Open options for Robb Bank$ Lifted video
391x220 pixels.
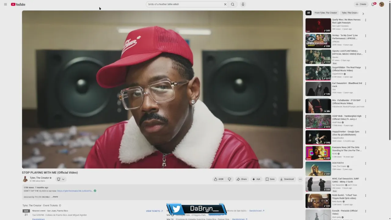coord(365,196)
